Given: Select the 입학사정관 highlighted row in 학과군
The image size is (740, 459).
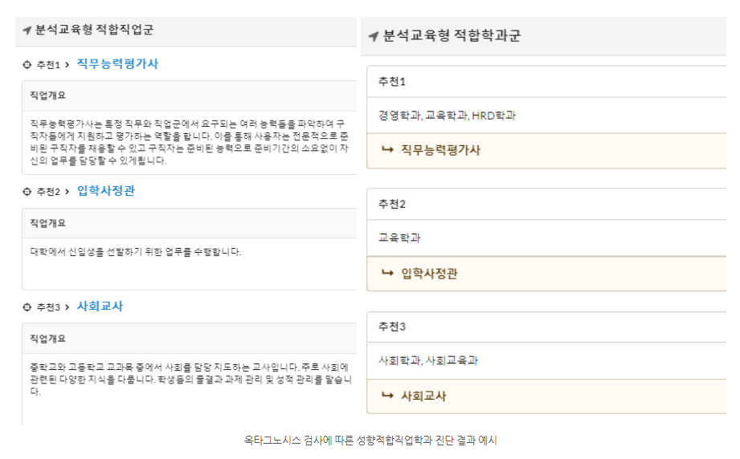Looking at the screenshot, I should pos(546,274).
